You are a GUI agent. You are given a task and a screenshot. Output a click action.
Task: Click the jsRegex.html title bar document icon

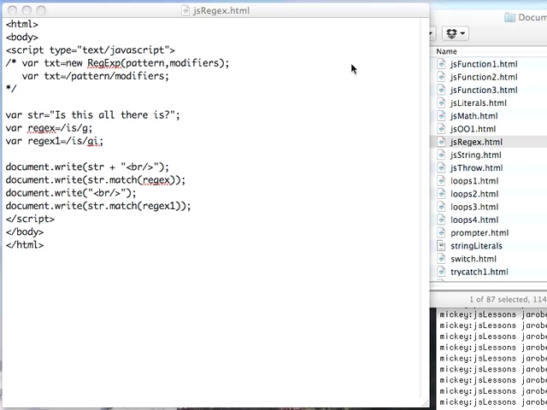coord(186,10)
